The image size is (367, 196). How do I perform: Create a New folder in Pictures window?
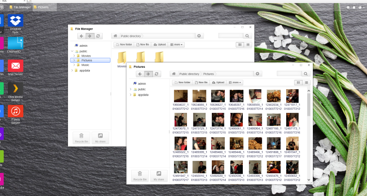click(182, 82)
